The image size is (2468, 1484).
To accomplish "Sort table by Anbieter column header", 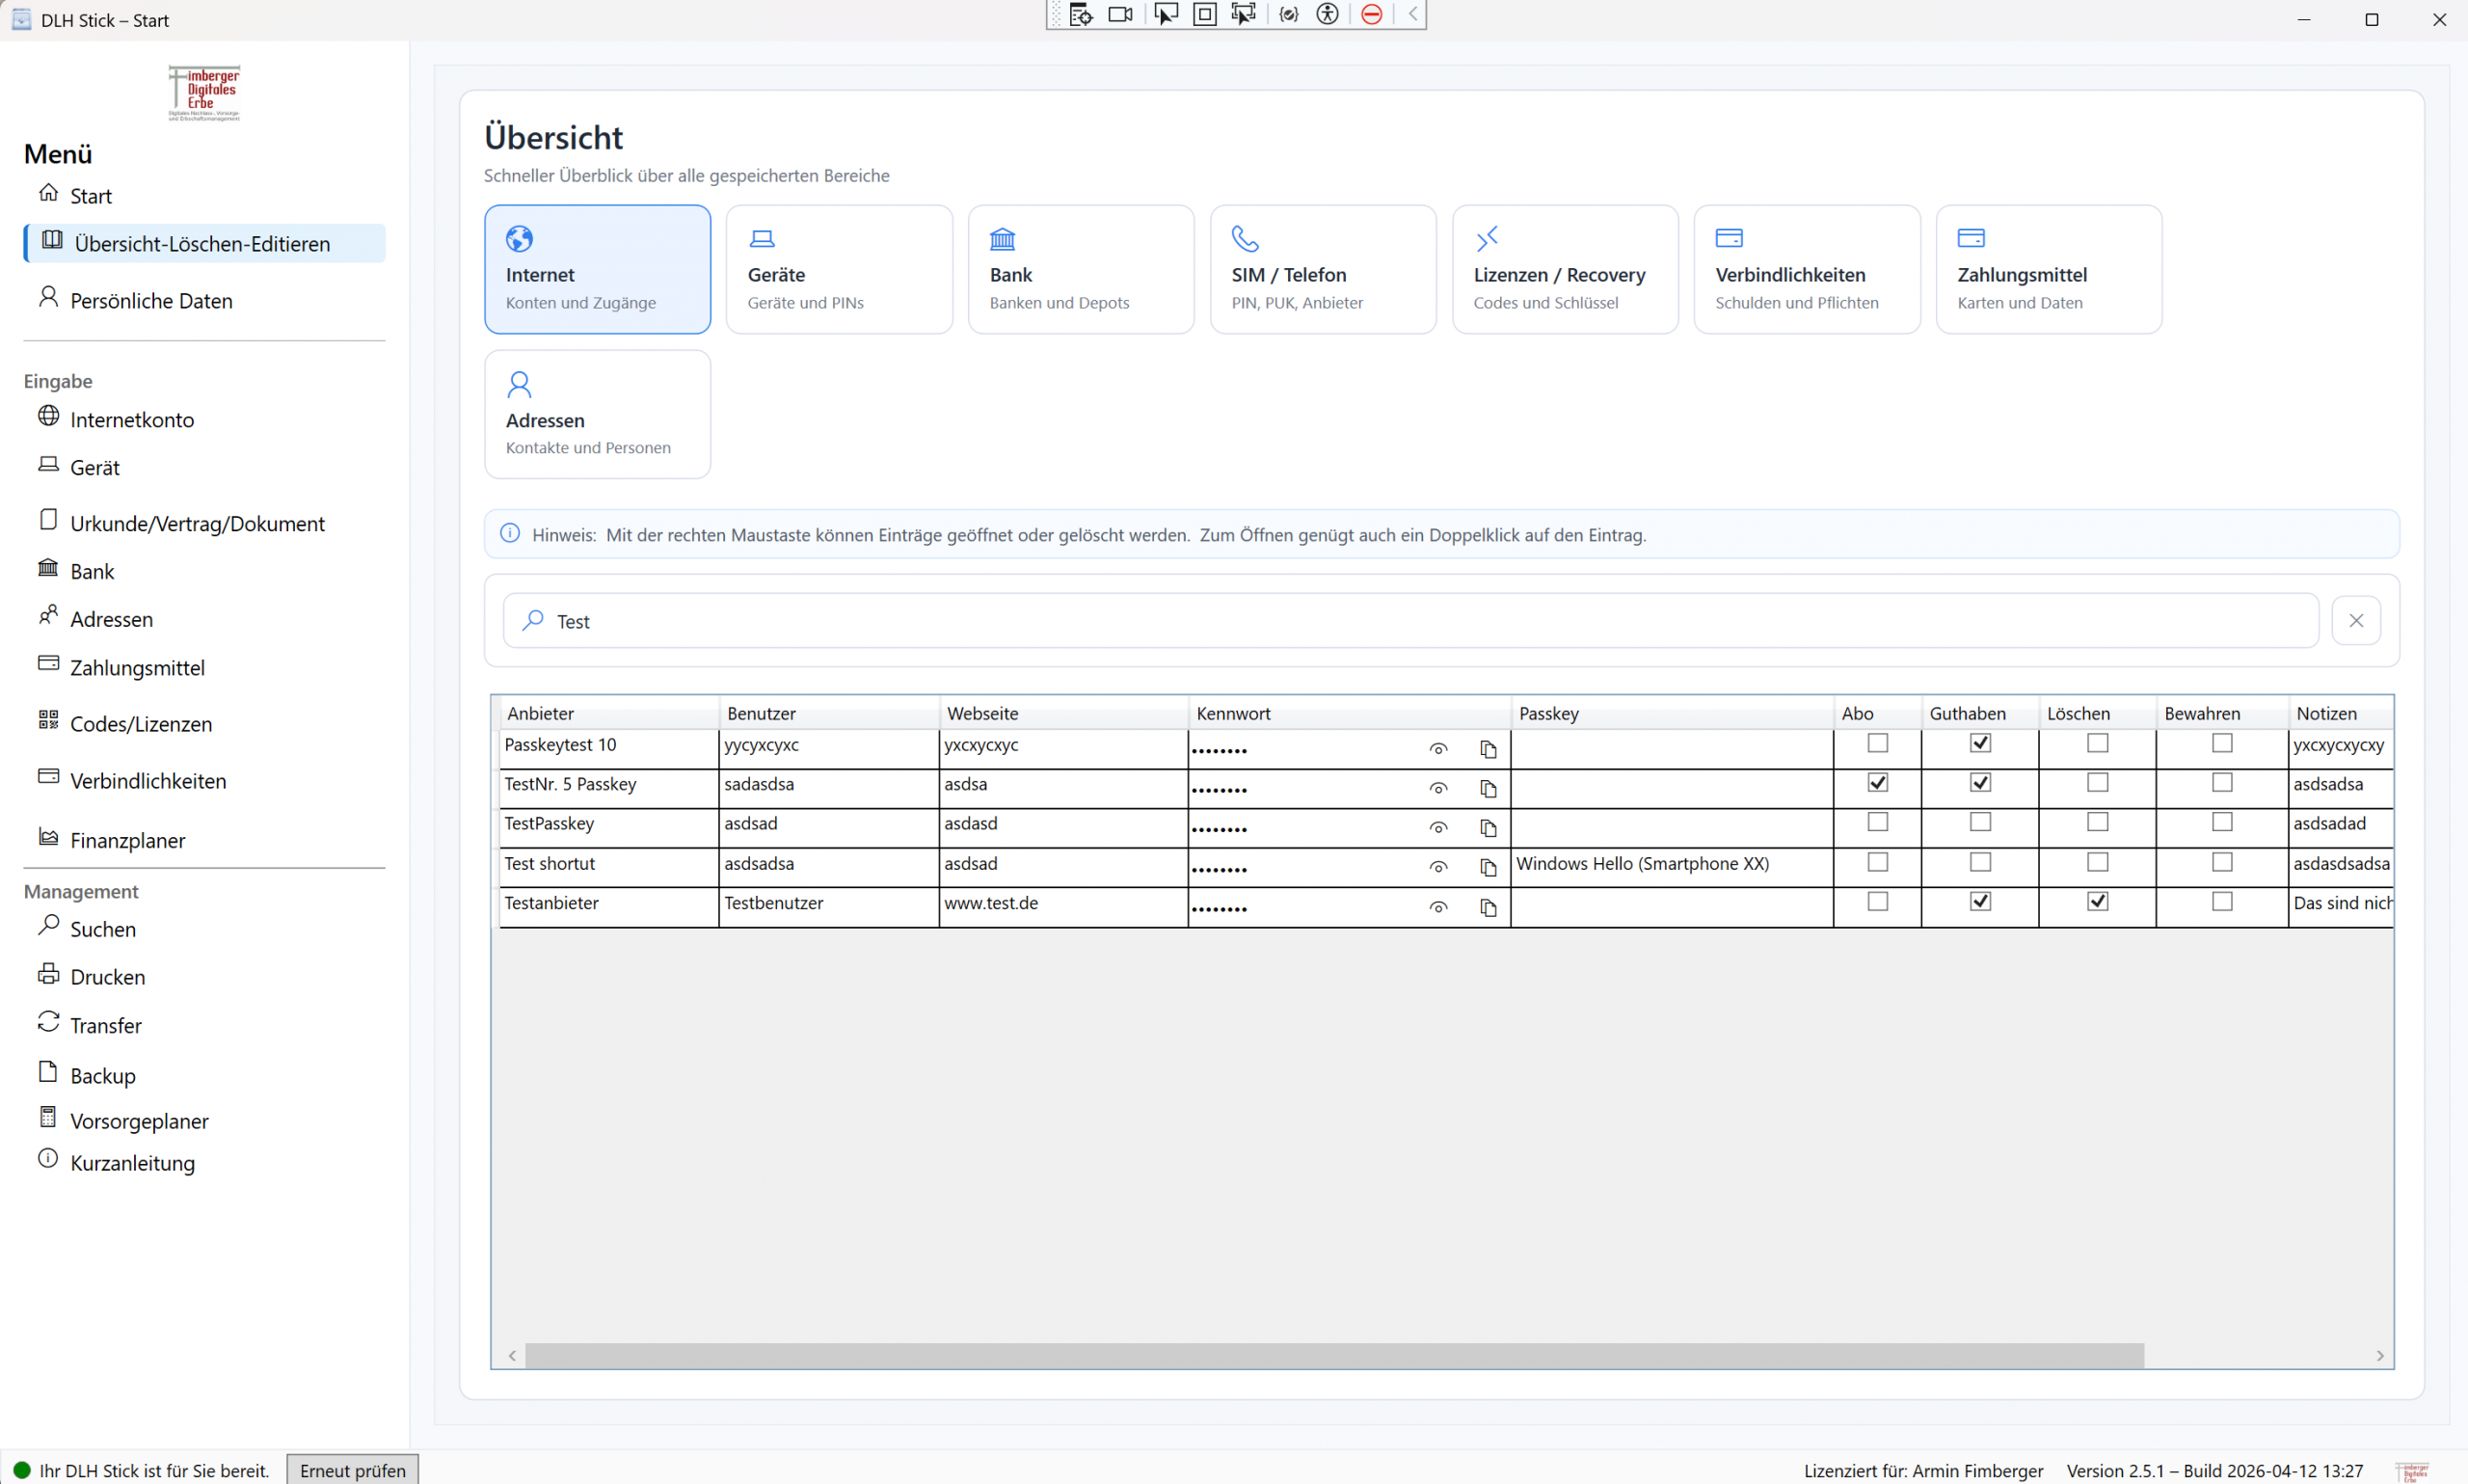I will point(605,713).
